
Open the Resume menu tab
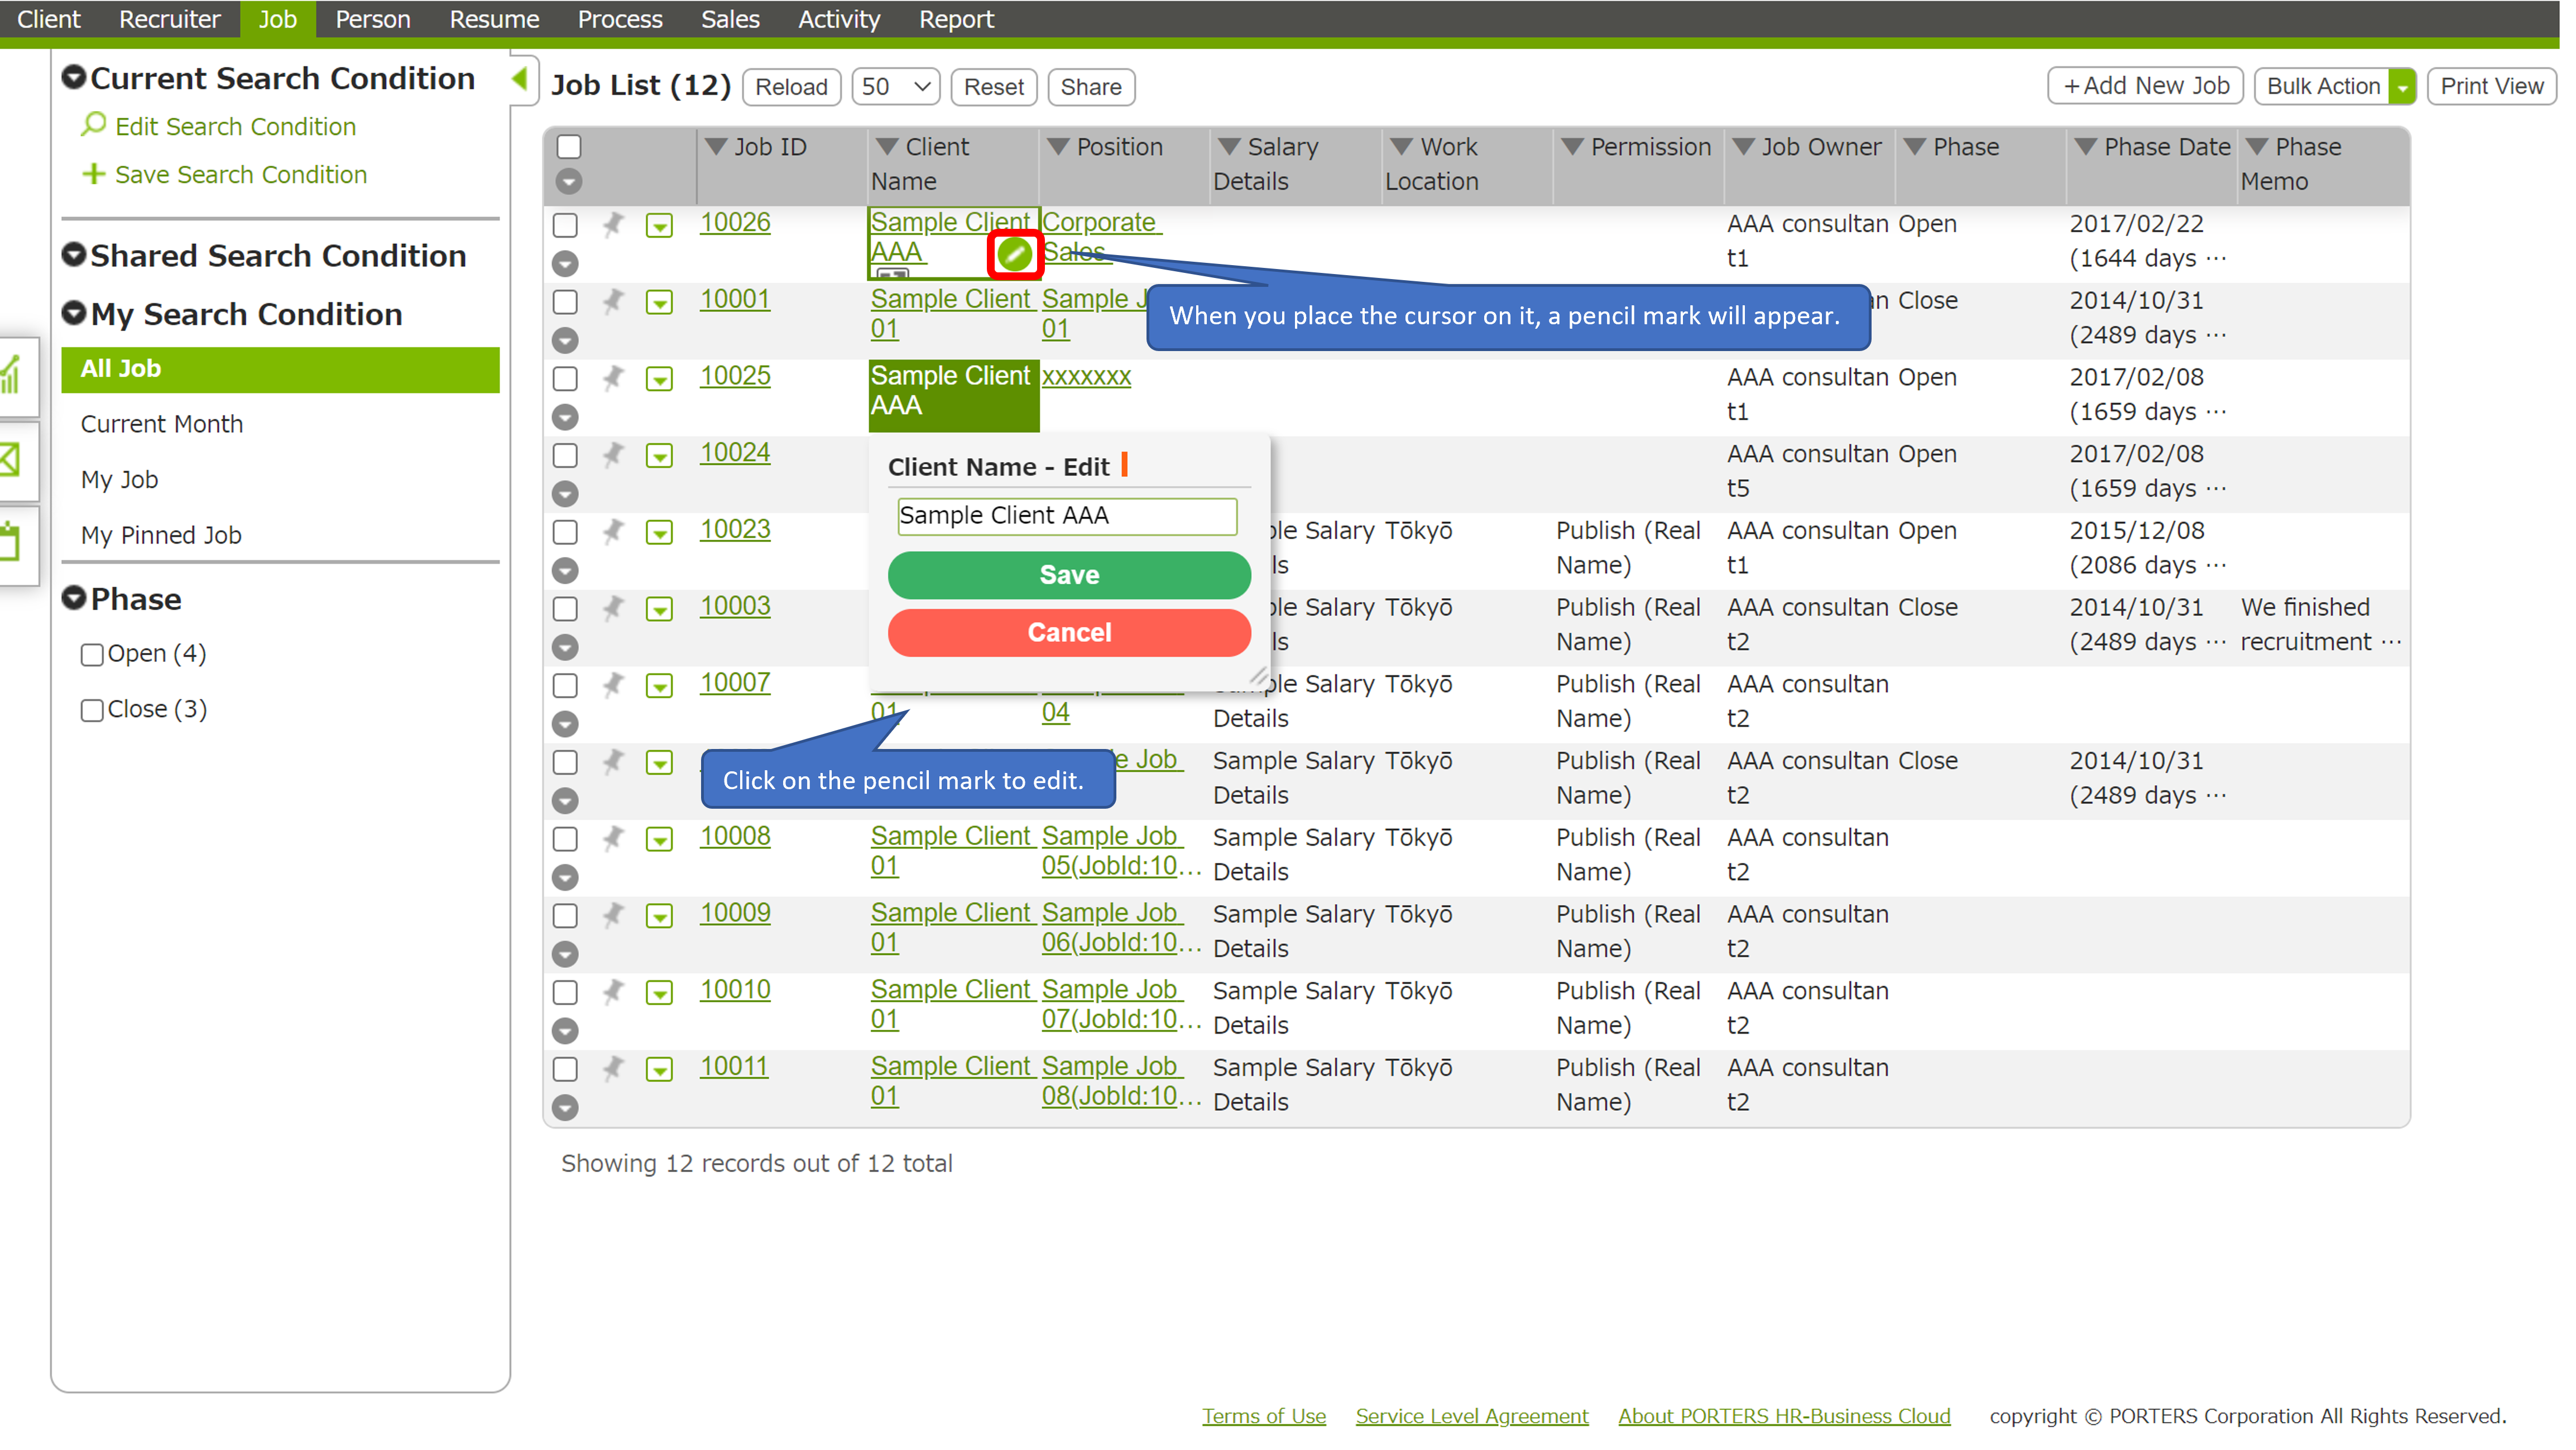[x=494, y=19]
